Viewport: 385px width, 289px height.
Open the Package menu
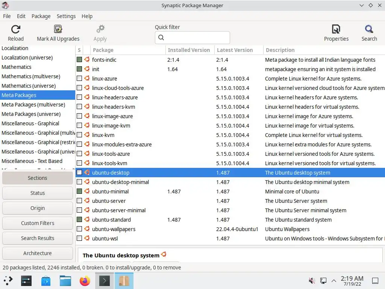[41, 16]
